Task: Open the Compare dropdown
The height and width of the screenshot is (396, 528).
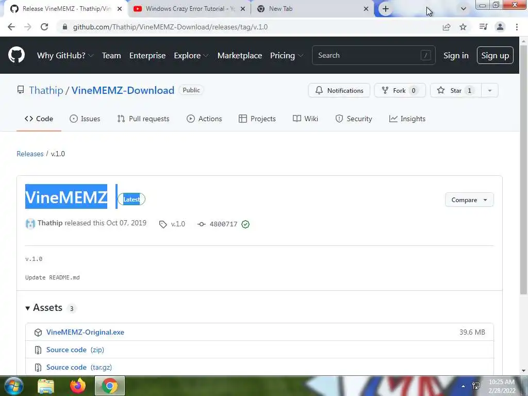Action: [x=469, y=200]
